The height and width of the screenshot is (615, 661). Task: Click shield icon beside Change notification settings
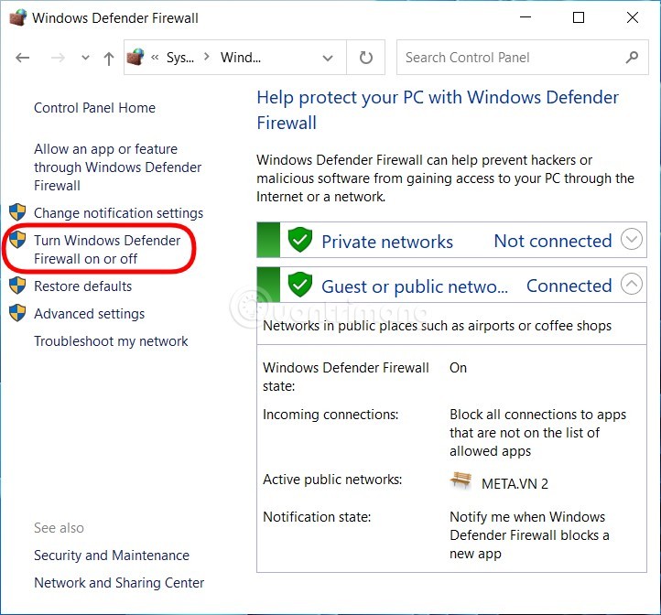[17, 212]
